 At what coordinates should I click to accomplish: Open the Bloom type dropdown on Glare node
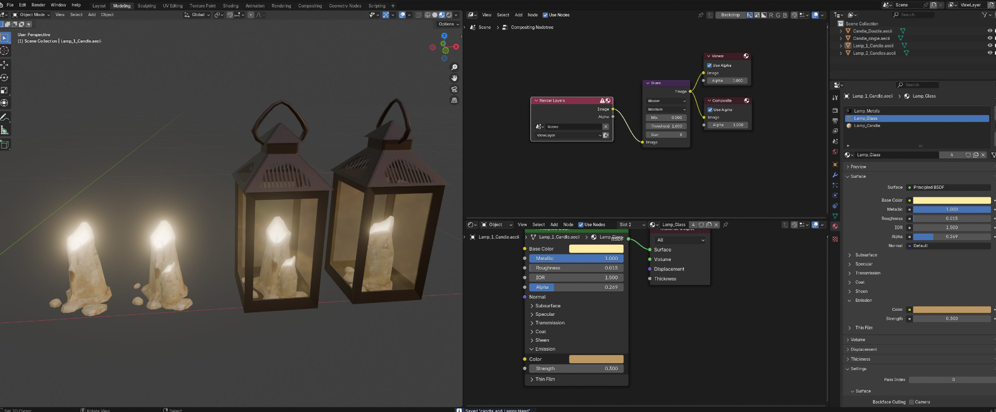(666, 101)
